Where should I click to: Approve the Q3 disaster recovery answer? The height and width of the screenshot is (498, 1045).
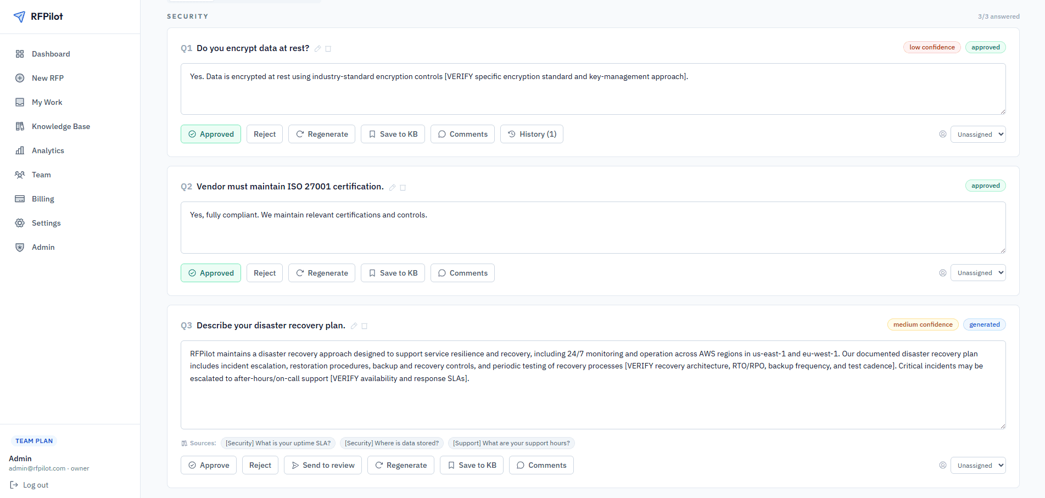(209, 465)
